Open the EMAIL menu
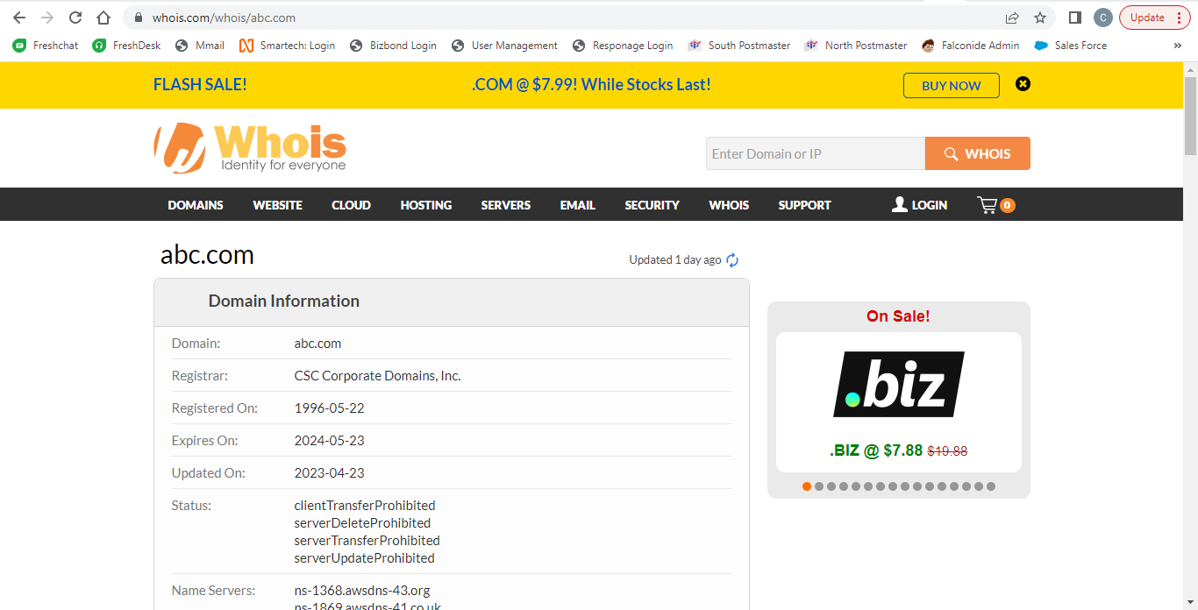Viewport: 1198px width, 610px height. [578, 205]
